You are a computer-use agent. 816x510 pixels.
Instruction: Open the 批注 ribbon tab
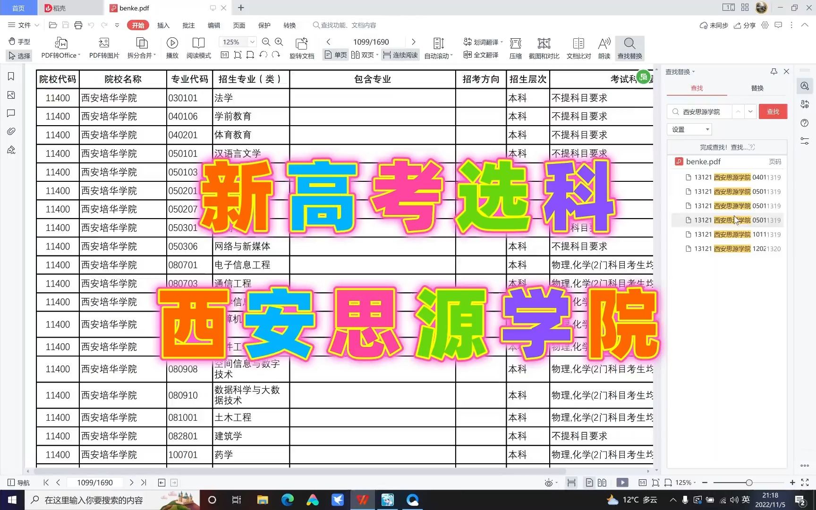pyautogui.click(x=188, y=25)
